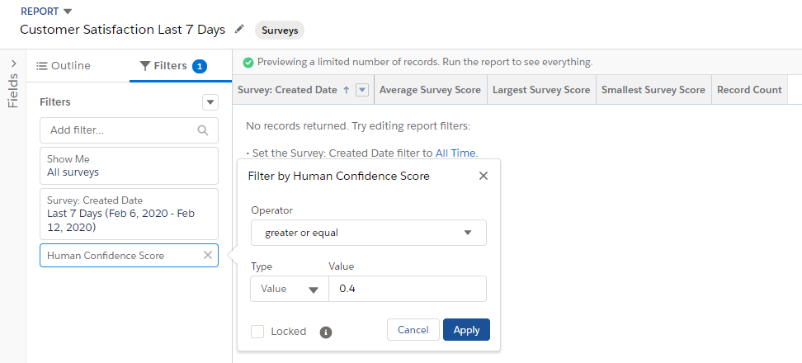Cancel the filter changes
This screenshot has height=363, width=802.
coord(413,330)
